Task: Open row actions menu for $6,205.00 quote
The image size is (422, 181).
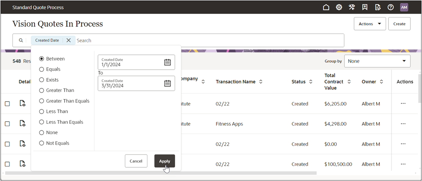Action: [x=403, y=104]
